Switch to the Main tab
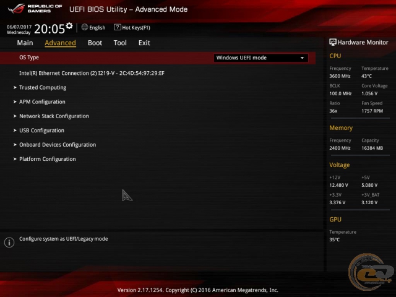396x297 pixels. [25, 43]
